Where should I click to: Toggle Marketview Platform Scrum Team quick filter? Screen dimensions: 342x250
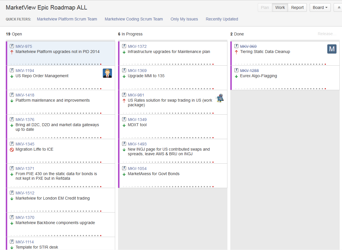tap(67, 19)
